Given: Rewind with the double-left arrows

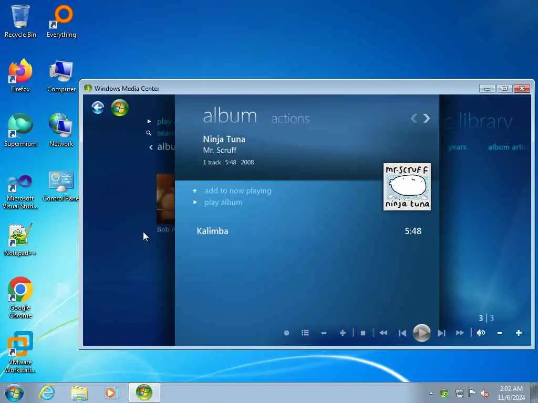Looking at the screenshot, I should click(x=383, y=333).
